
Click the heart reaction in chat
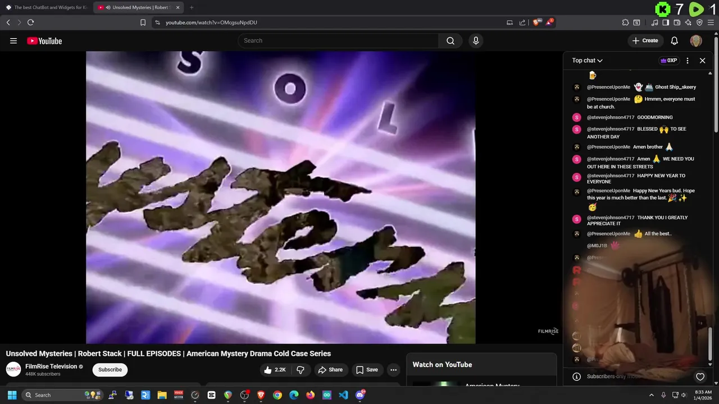point(700,377)
